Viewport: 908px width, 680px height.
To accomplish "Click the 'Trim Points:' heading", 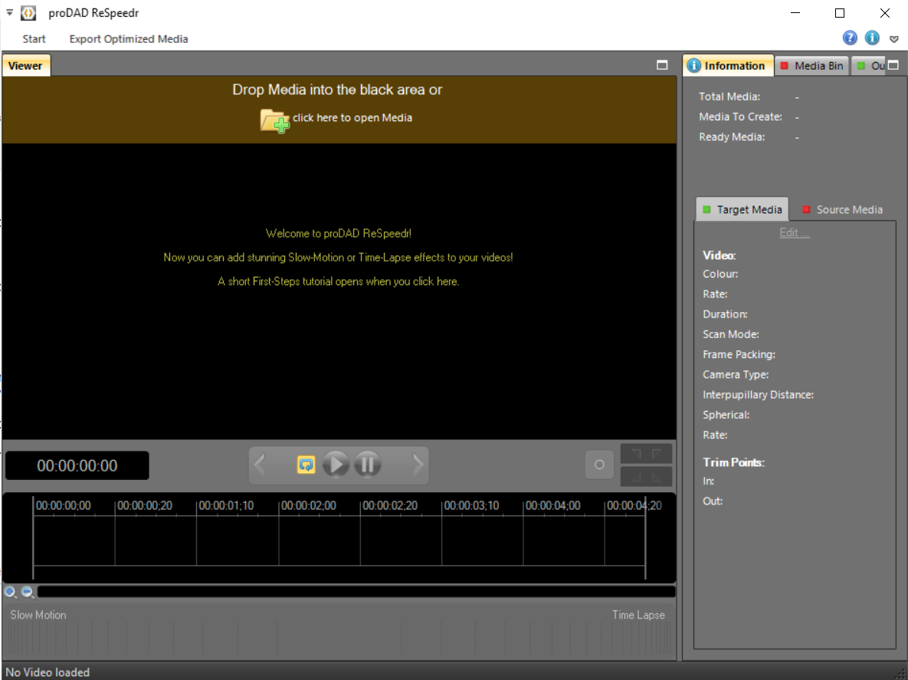I will [x=734, y=462].
